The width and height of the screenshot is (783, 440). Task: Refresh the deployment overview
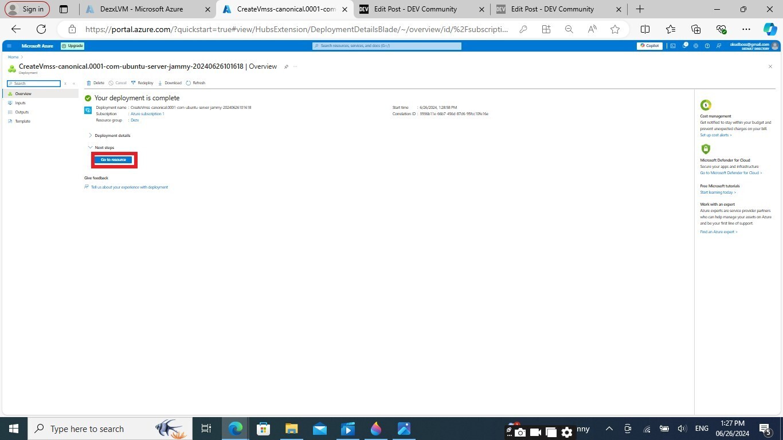click(x=195, y=83)
